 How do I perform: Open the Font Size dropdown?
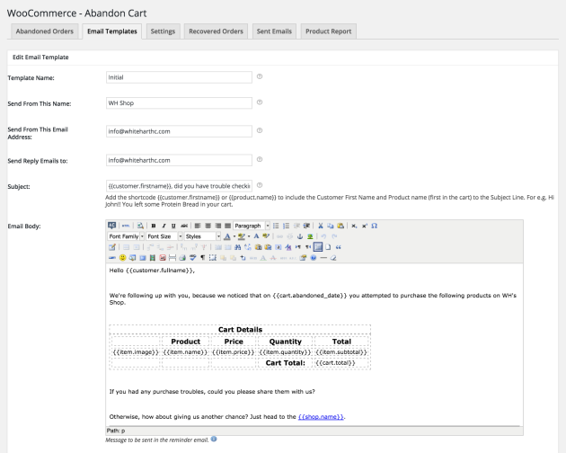pyautogui.click(x=164, y=236)
